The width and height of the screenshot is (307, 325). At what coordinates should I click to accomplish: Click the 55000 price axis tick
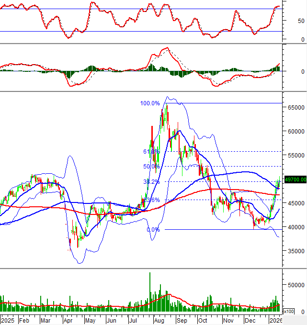[x=296, y=156]
